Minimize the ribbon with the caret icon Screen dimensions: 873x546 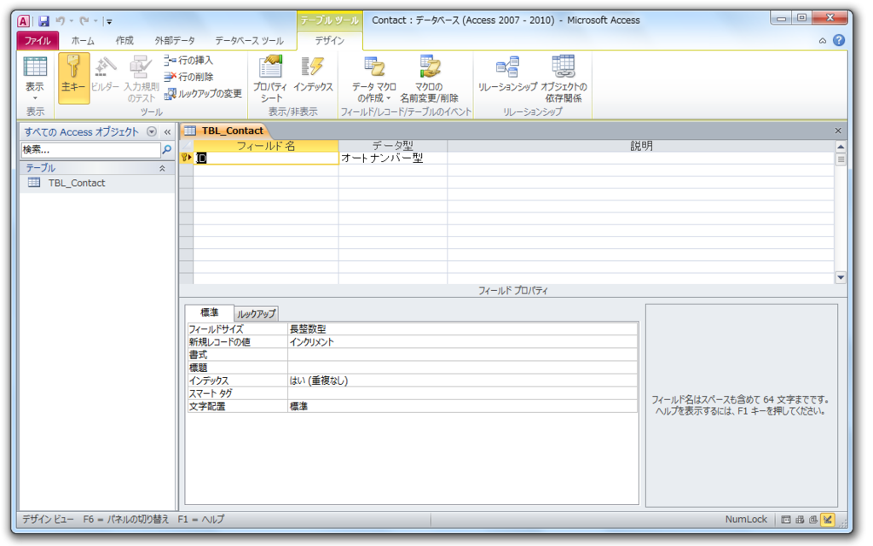point(823,41)
